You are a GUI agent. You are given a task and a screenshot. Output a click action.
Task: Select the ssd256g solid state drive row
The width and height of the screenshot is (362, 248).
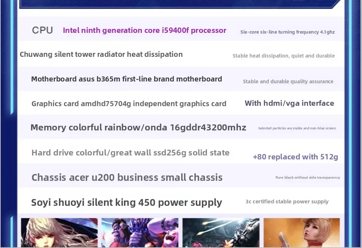pos(130,153)
